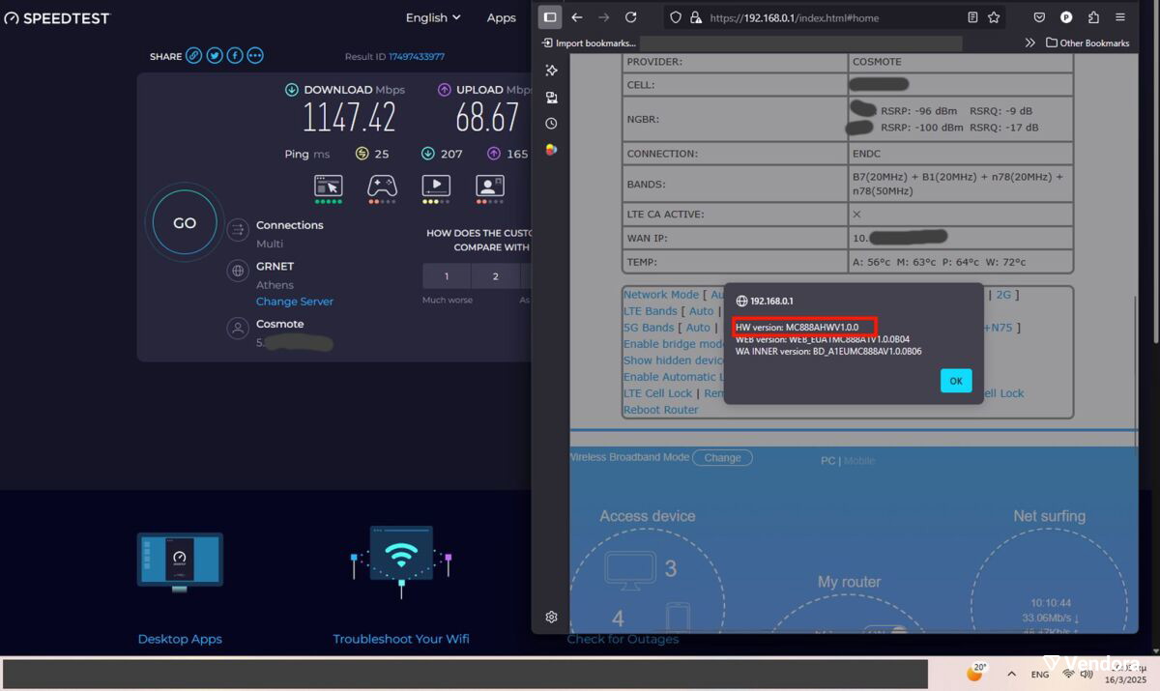Open more share options ellipsis icon
The width and height of the screenshot is (1160, 691).
(x=255, y=56)
